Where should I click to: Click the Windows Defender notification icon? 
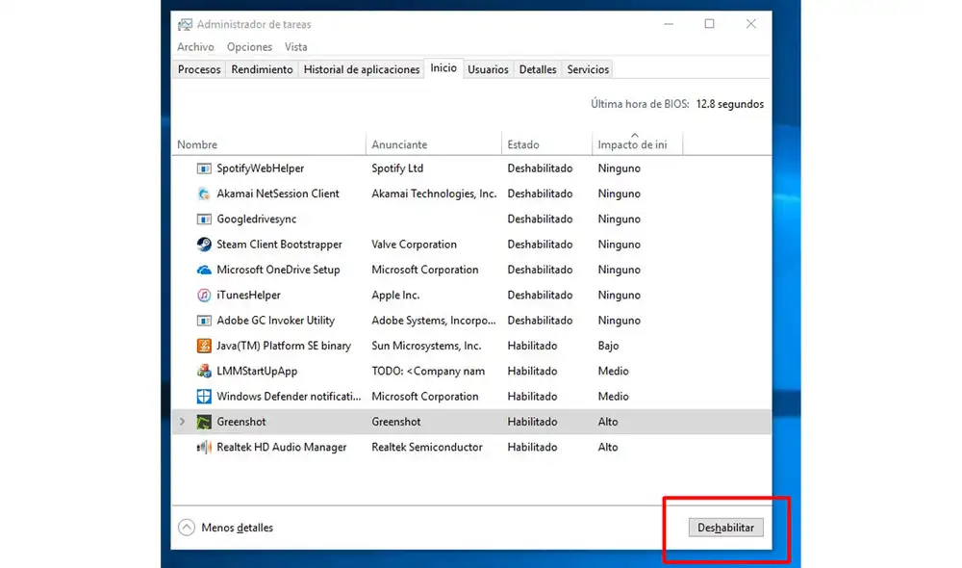[x=204, y=397]
